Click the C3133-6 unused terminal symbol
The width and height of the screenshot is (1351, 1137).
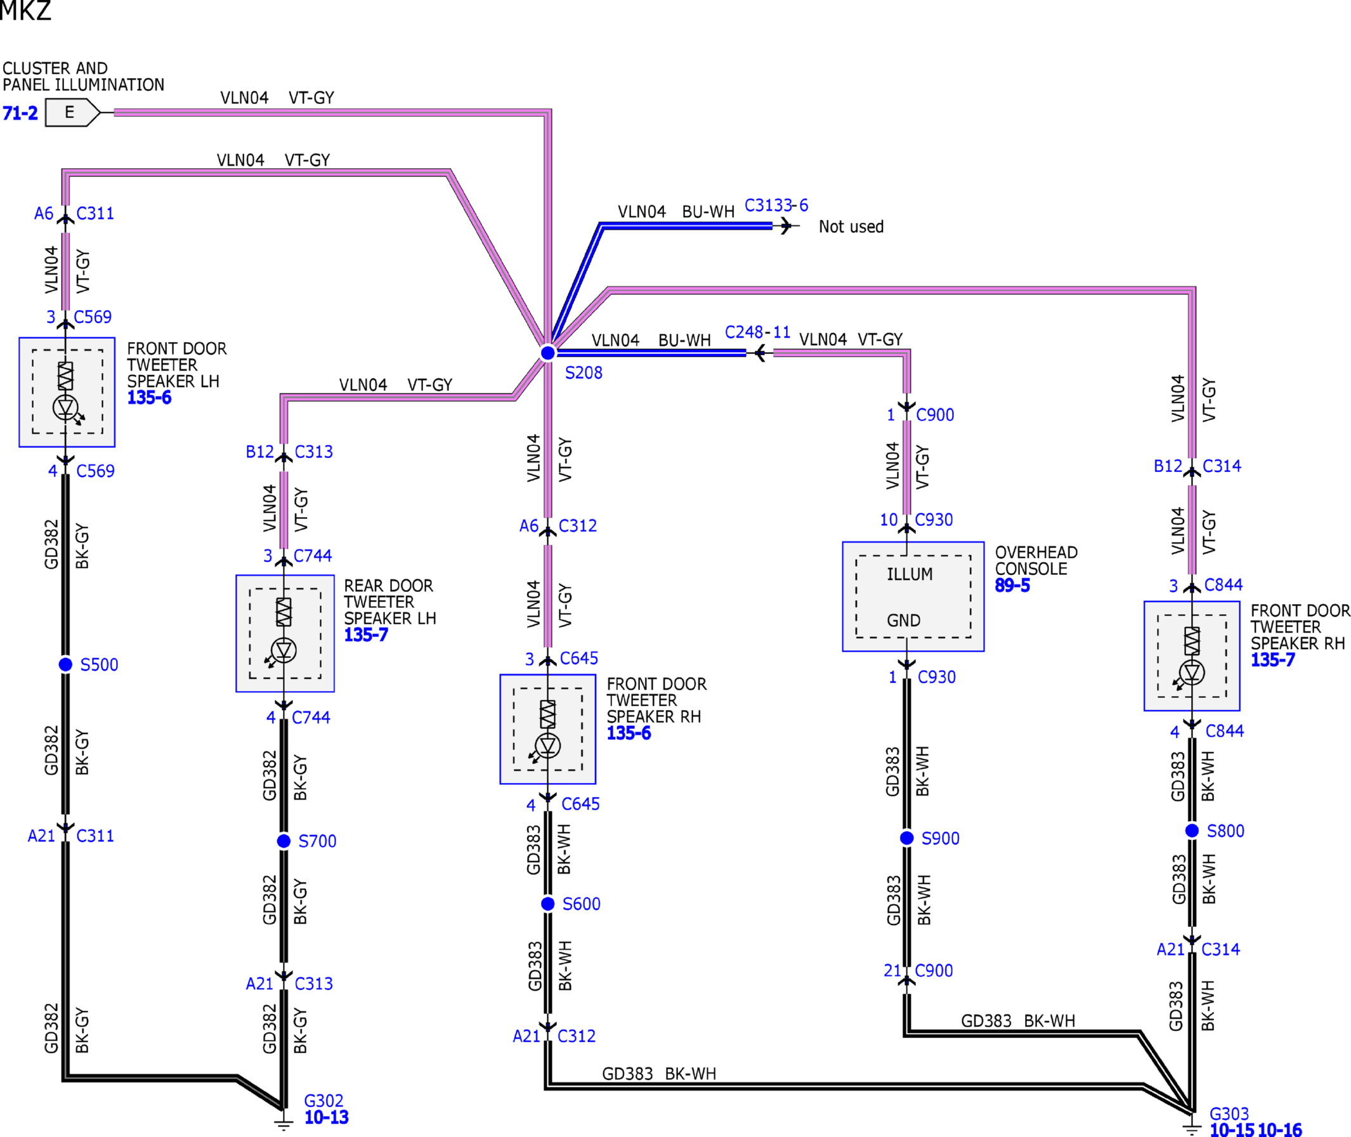pyautogui.click(x=786, y=226)
